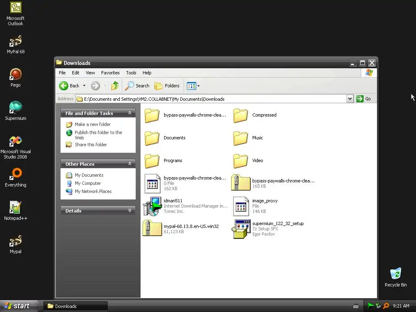The image size is (416, 312).
Task: Click Make a new folder link
Action: (x=93, y=124)
